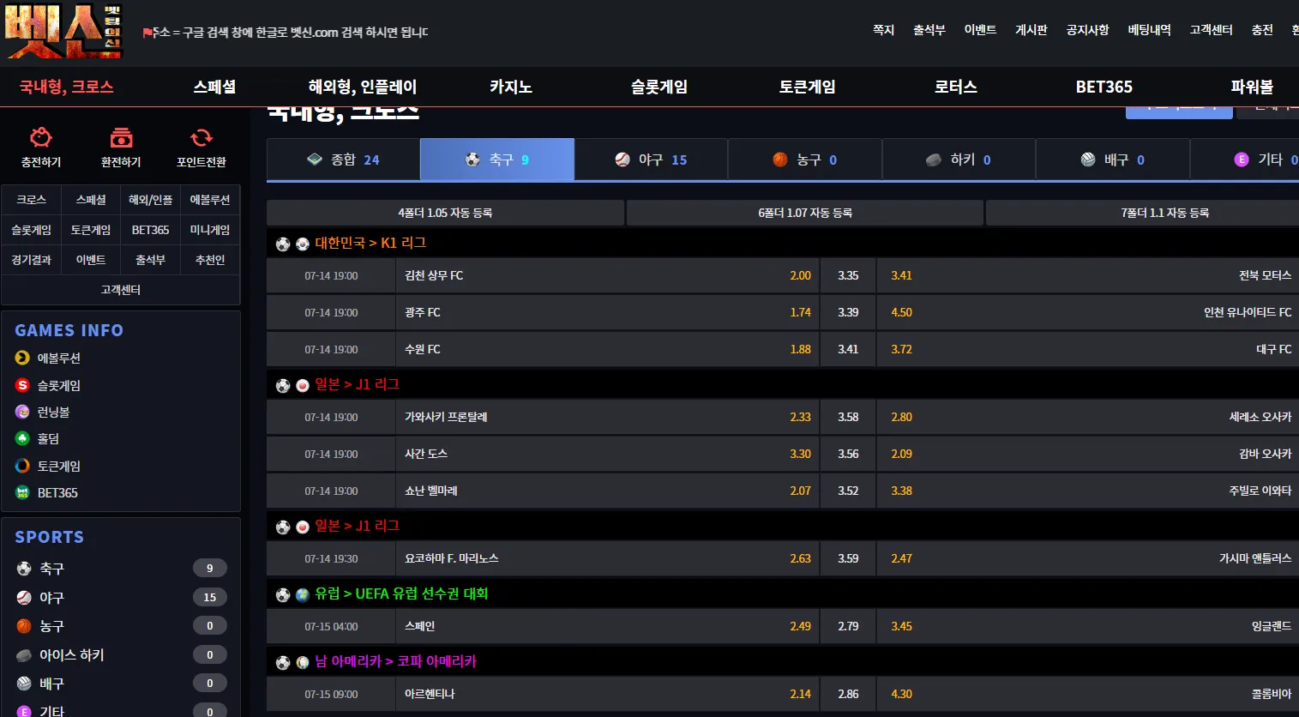Open 파워볼 in main navigation
This screenshot has width=1299, height=717.
click(1251, 87)
